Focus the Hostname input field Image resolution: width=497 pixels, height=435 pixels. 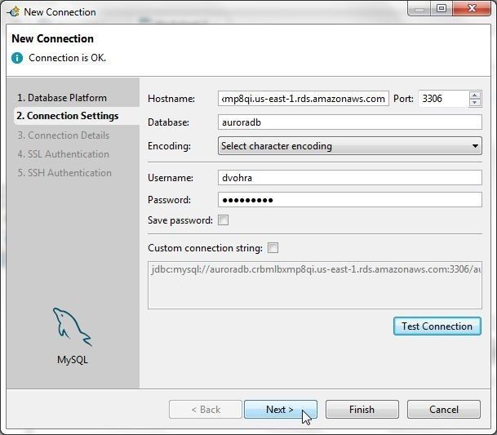[x=304, y=99]
